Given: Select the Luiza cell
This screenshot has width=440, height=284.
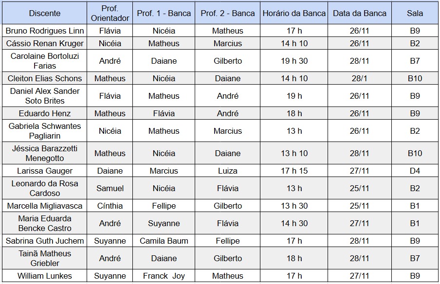Looking at the screenshot, I should click(x=228, y=171).
